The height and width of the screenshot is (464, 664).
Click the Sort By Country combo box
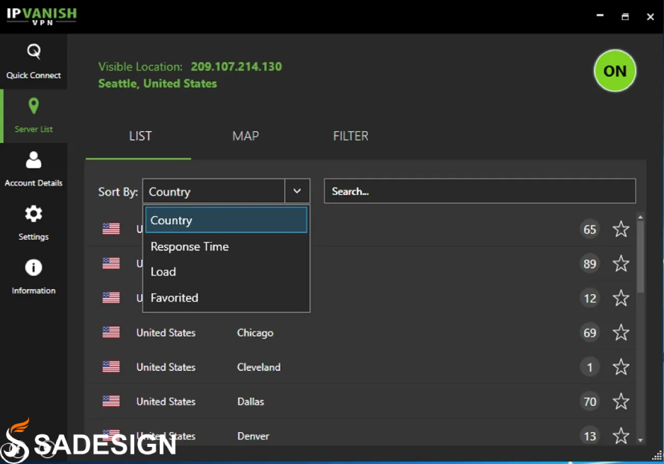coord(226,191)
